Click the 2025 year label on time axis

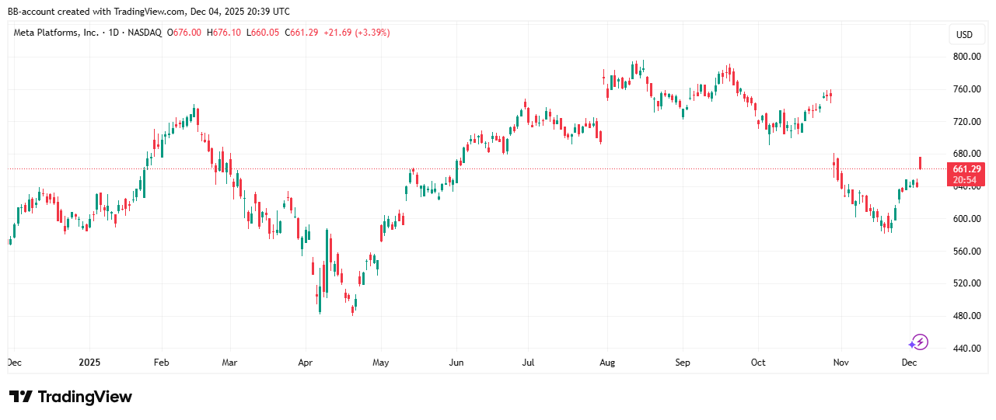coord(89,363)
